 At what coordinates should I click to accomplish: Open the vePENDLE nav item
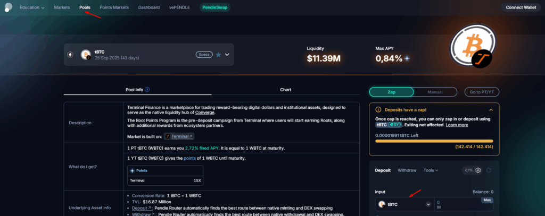(179, 7)
